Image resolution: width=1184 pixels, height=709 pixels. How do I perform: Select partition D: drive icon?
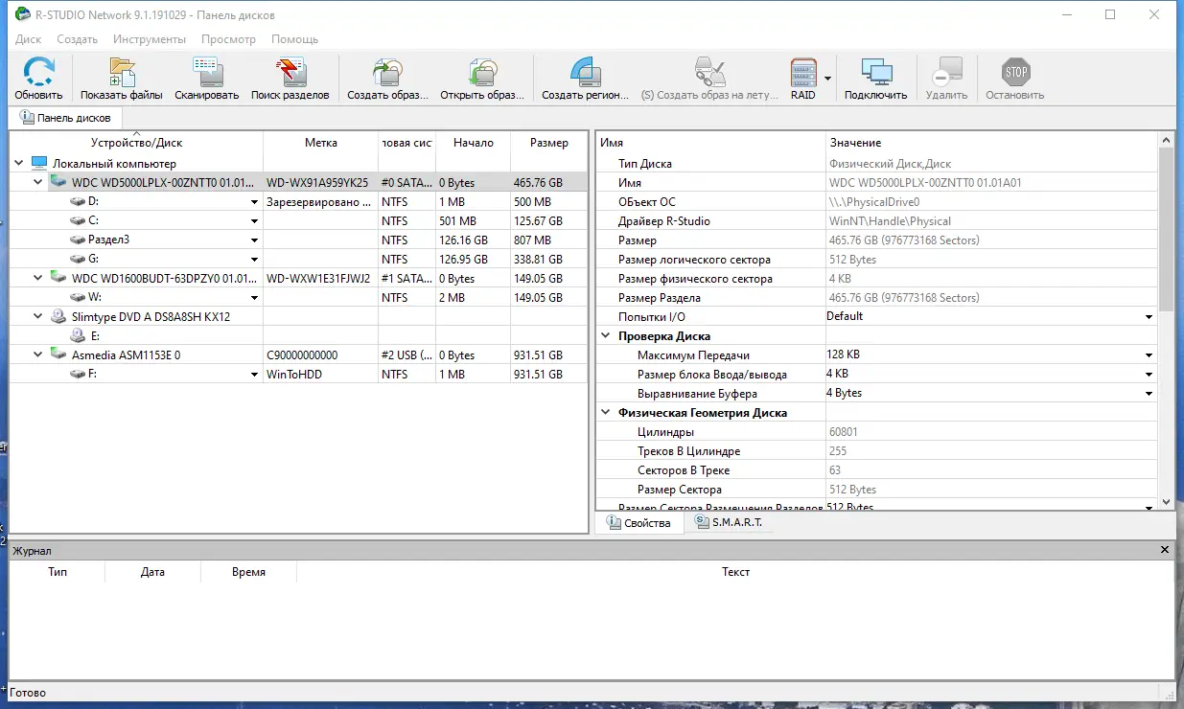coord(79,202)
